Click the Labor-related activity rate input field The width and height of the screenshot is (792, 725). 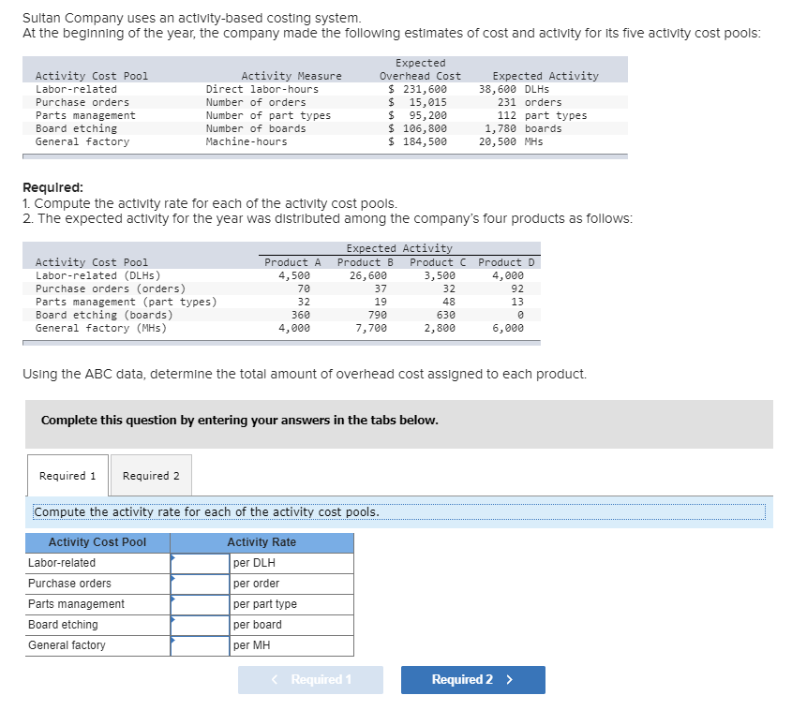[x=200, y=562]
